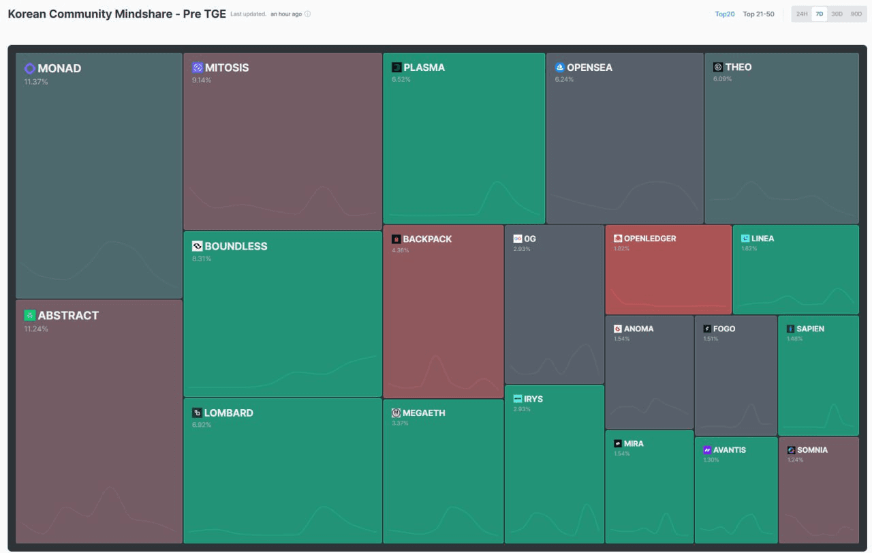Click the 'an hour ago' timestamp
872x553 pixels.
(x=286, y=14)
